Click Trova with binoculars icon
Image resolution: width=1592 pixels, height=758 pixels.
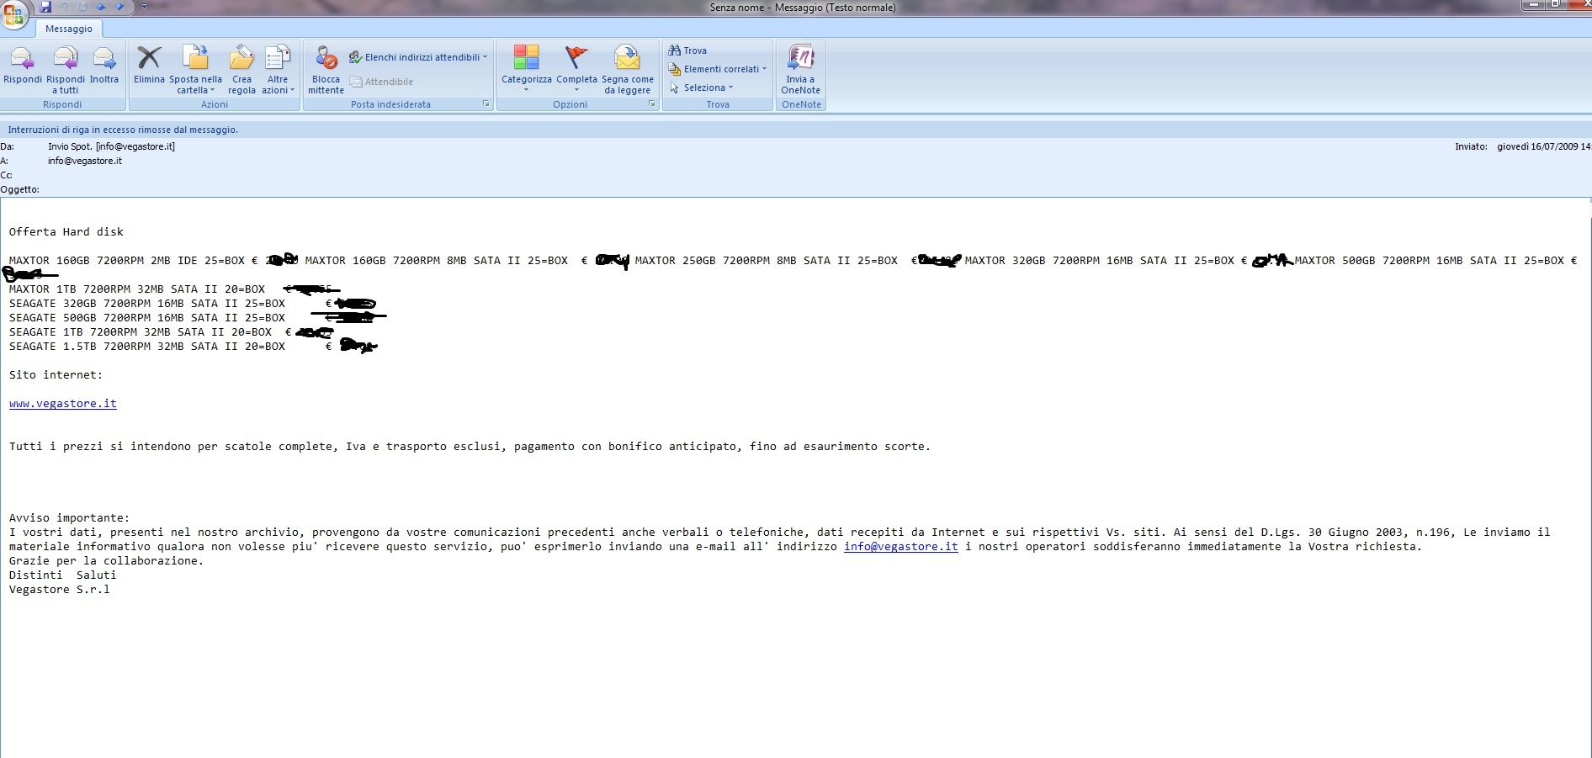687,50
